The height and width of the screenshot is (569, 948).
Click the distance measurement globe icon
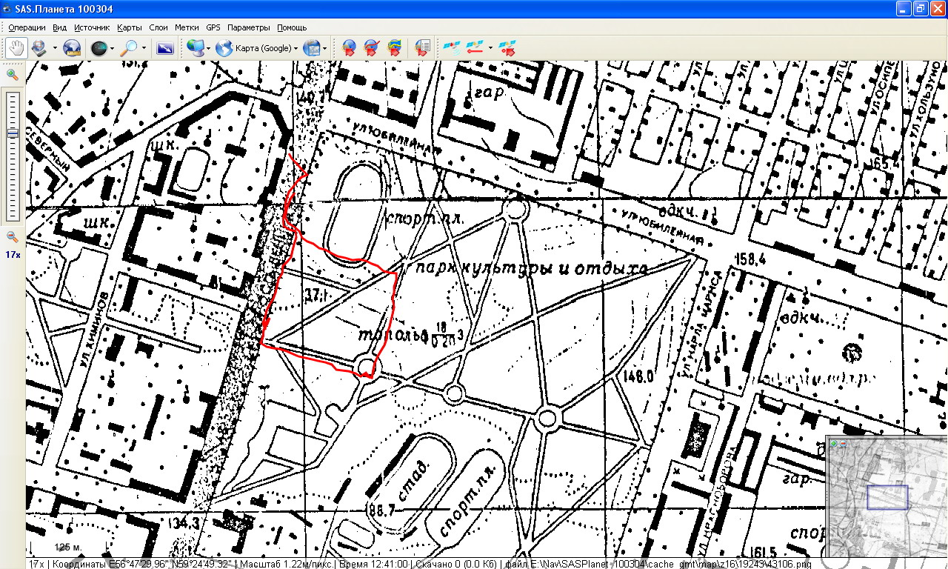[71, 48]
